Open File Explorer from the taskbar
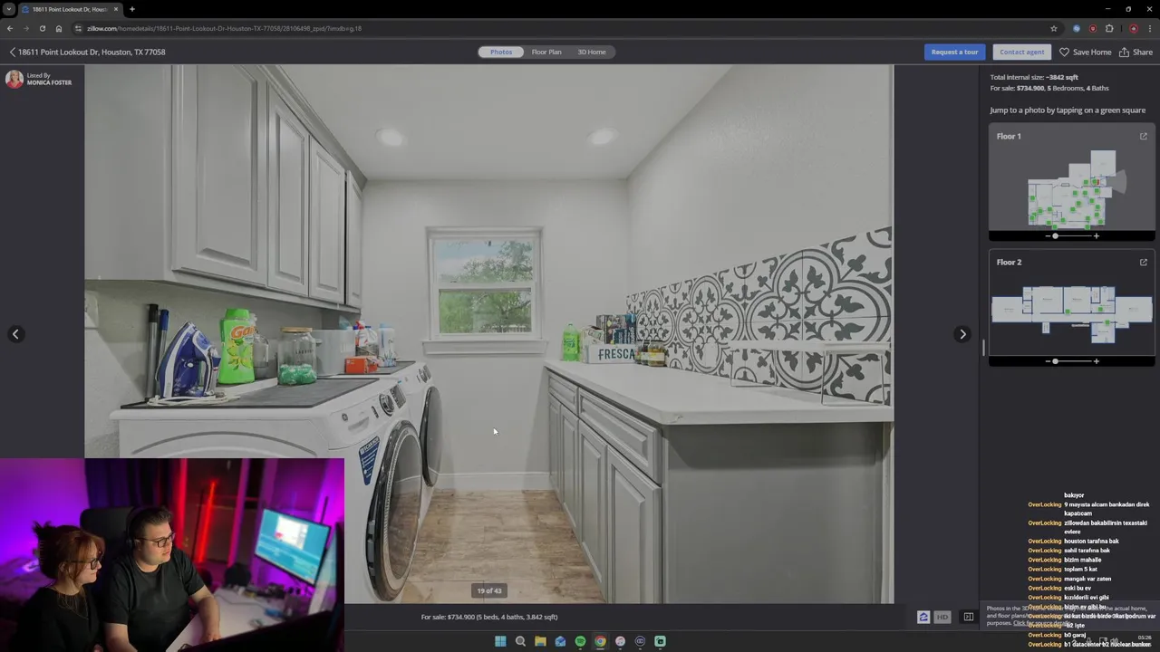Image resolution: width=1160 pixels, height=652 pixels. tap(540, 641)
